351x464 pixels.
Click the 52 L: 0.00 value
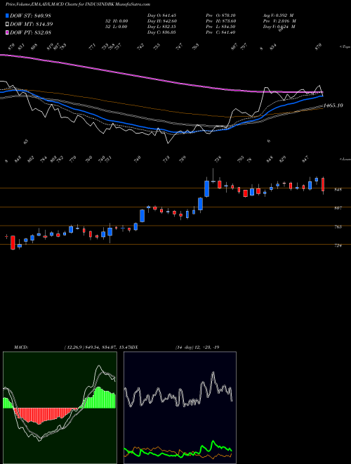(x=117, y=27)
